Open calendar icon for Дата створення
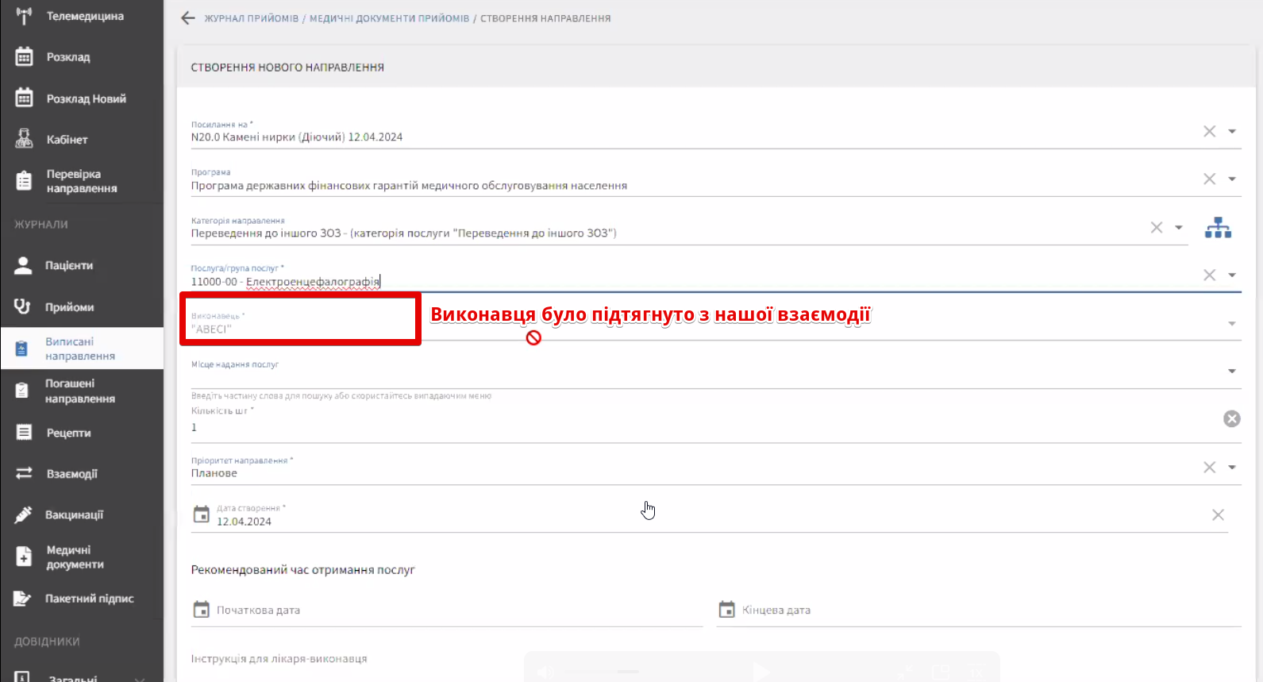Screen dimensions: 1263x682 click(x=202, y=515)
